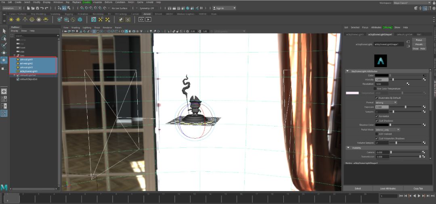Switch to the aiSkyDomeLight1 attribute tab

pos(354,34)
